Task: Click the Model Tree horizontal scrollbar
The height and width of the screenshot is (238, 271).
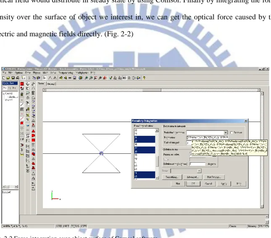Action: 10,186
